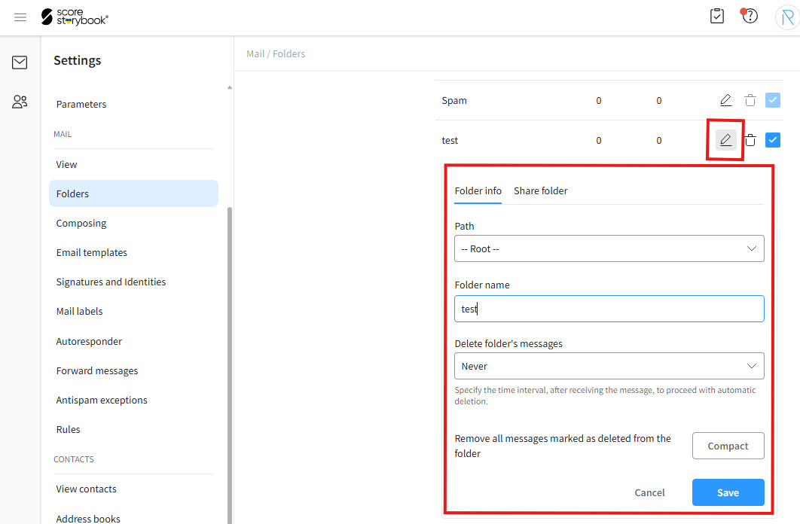Open the Delete folder's messages dropdown
Image resolution: width=800 pixels, height=524 pixels.
tap(609, 366)
